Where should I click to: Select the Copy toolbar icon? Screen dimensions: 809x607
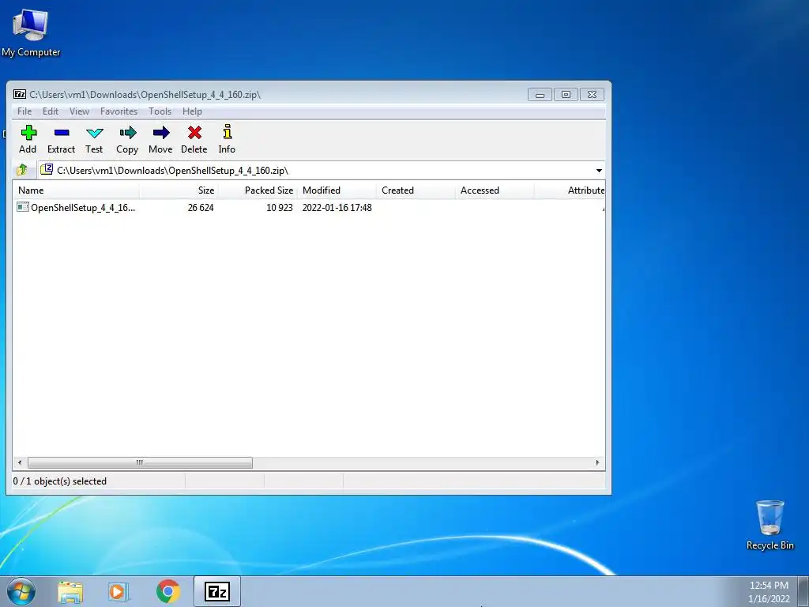(x=127, y=133)
